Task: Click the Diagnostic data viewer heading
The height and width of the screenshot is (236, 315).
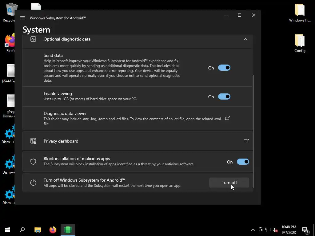Action: [65, 113]
